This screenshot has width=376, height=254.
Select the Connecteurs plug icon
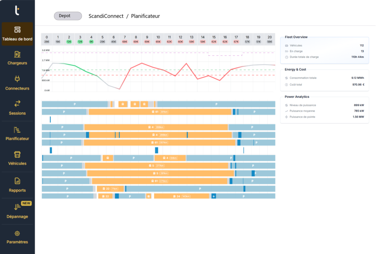[x=17, y=79]
